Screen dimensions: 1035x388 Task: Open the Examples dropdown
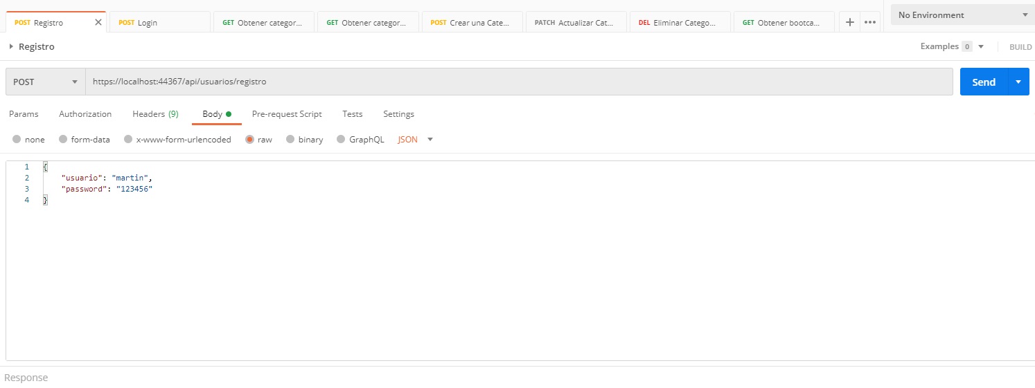[952, 46]
